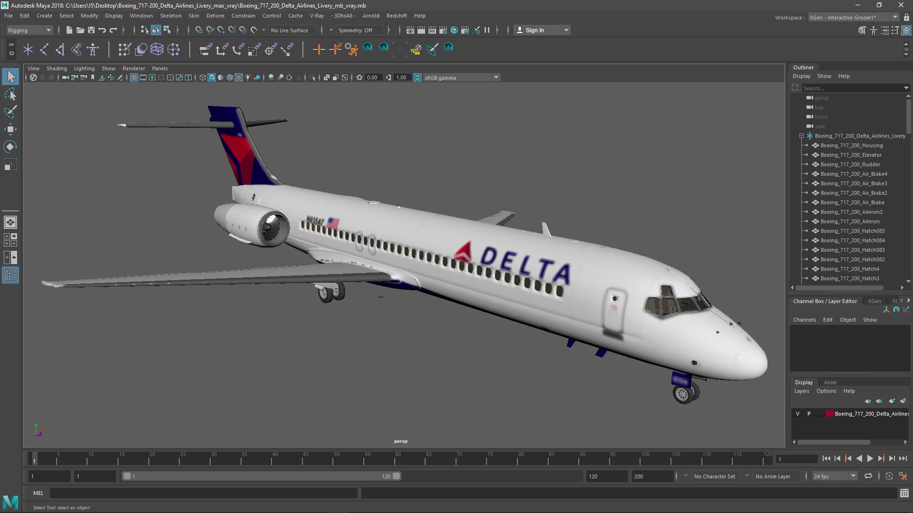Open a scene file icon

coord(80,30)
